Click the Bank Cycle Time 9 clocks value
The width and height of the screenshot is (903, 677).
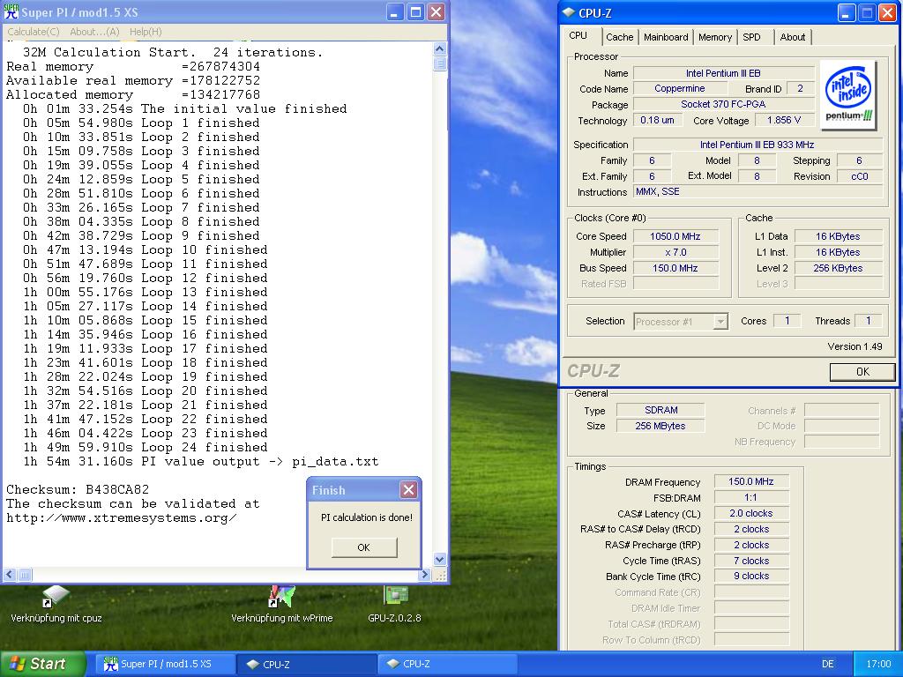click(751, 576)
